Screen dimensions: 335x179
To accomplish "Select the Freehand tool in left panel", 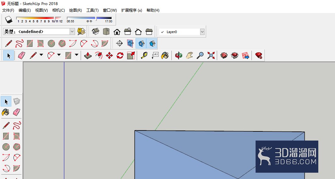I will click(17, 125).
